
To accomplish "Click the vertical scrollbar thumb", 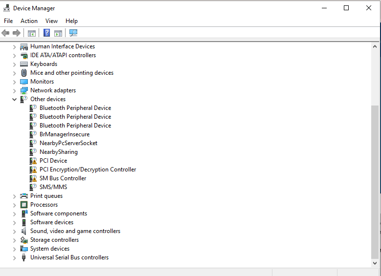I will coord(375,182).
